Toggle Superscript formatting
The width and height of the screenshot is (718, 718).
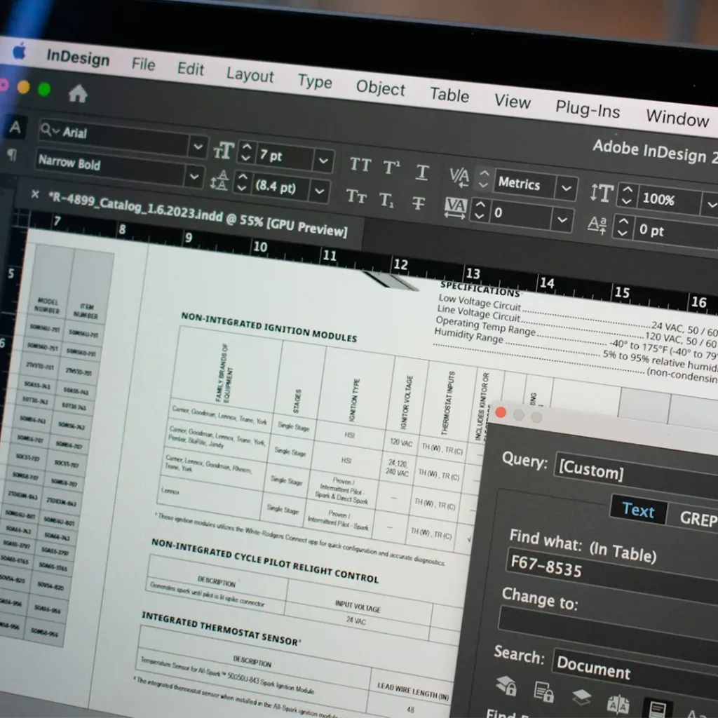tap(391, 168)
